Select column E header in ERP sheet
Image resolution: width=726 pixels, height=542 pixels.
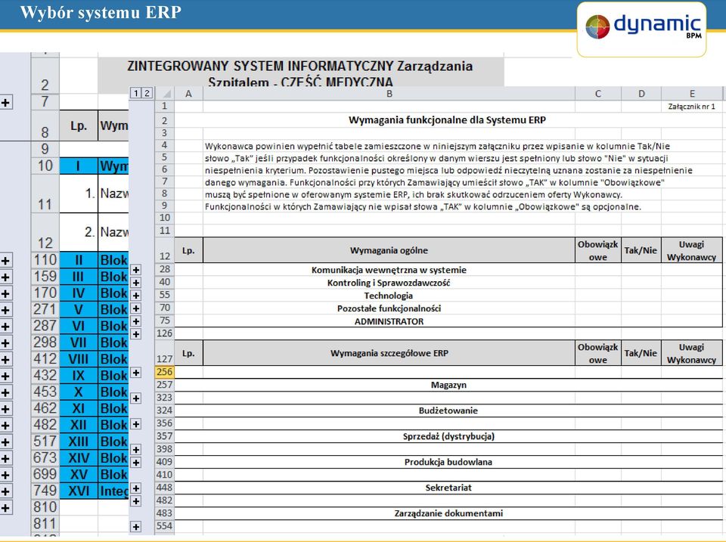click(692, 94)
